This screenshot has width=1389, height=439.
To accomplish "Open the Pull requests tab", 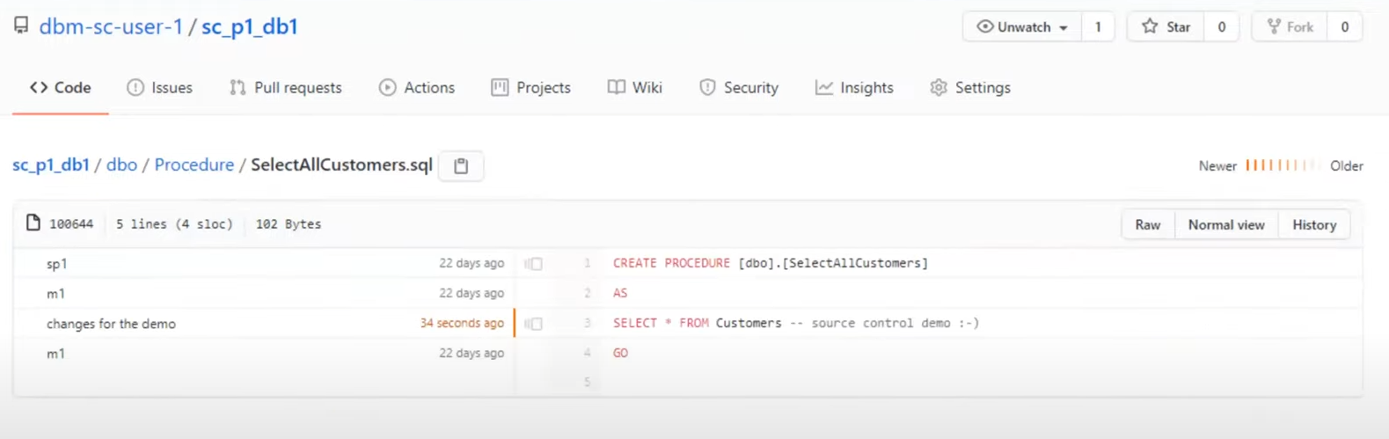I will (286, 88).
